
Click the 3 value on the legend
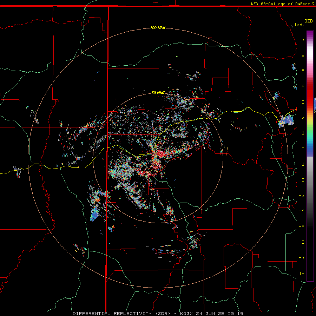pos(303,102)
